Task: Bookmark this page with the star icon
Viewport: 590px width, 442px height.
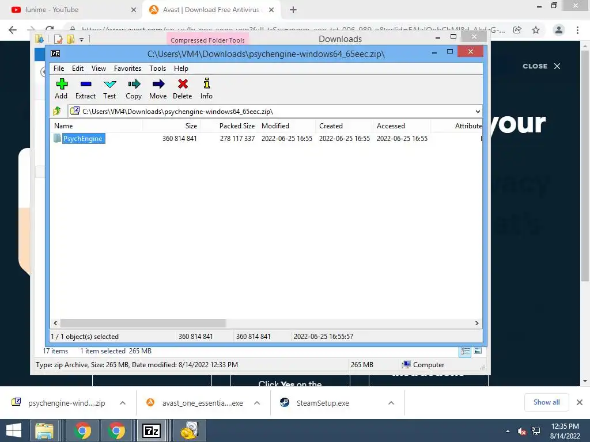Action: [536, 30]
